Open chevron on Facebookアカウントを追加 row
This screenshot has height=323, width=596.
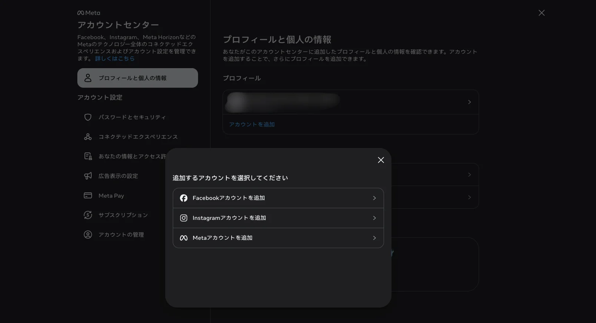(374, 198)
